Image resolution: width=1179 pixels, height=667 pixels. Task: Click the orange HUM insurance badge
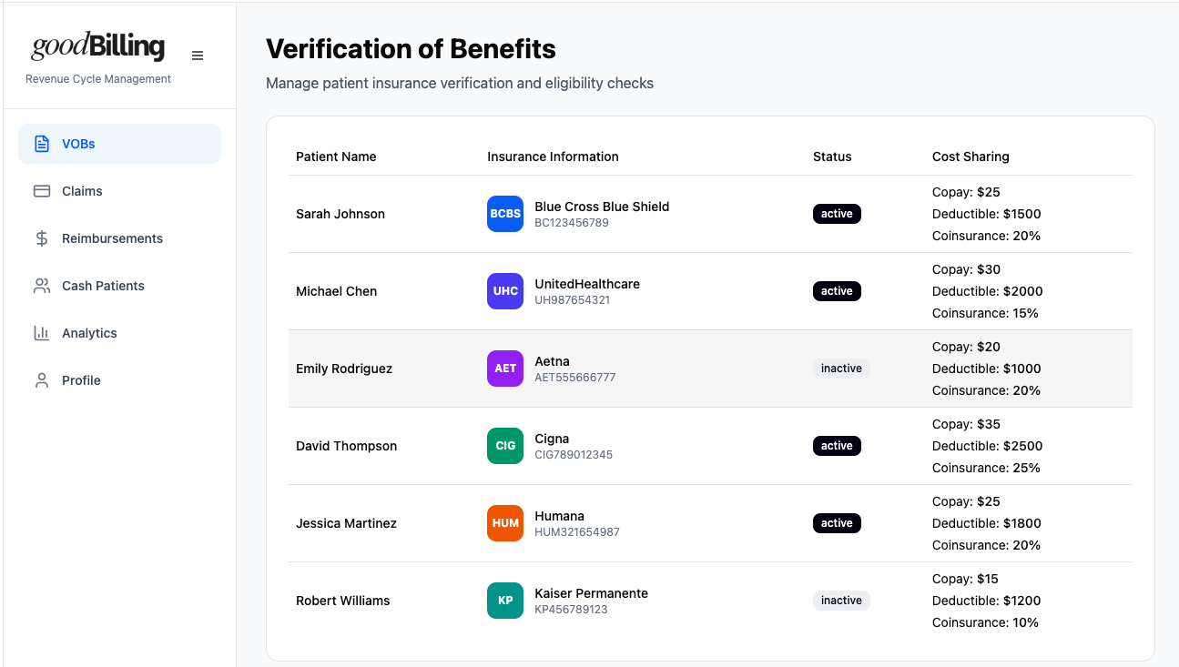[505, 523]
